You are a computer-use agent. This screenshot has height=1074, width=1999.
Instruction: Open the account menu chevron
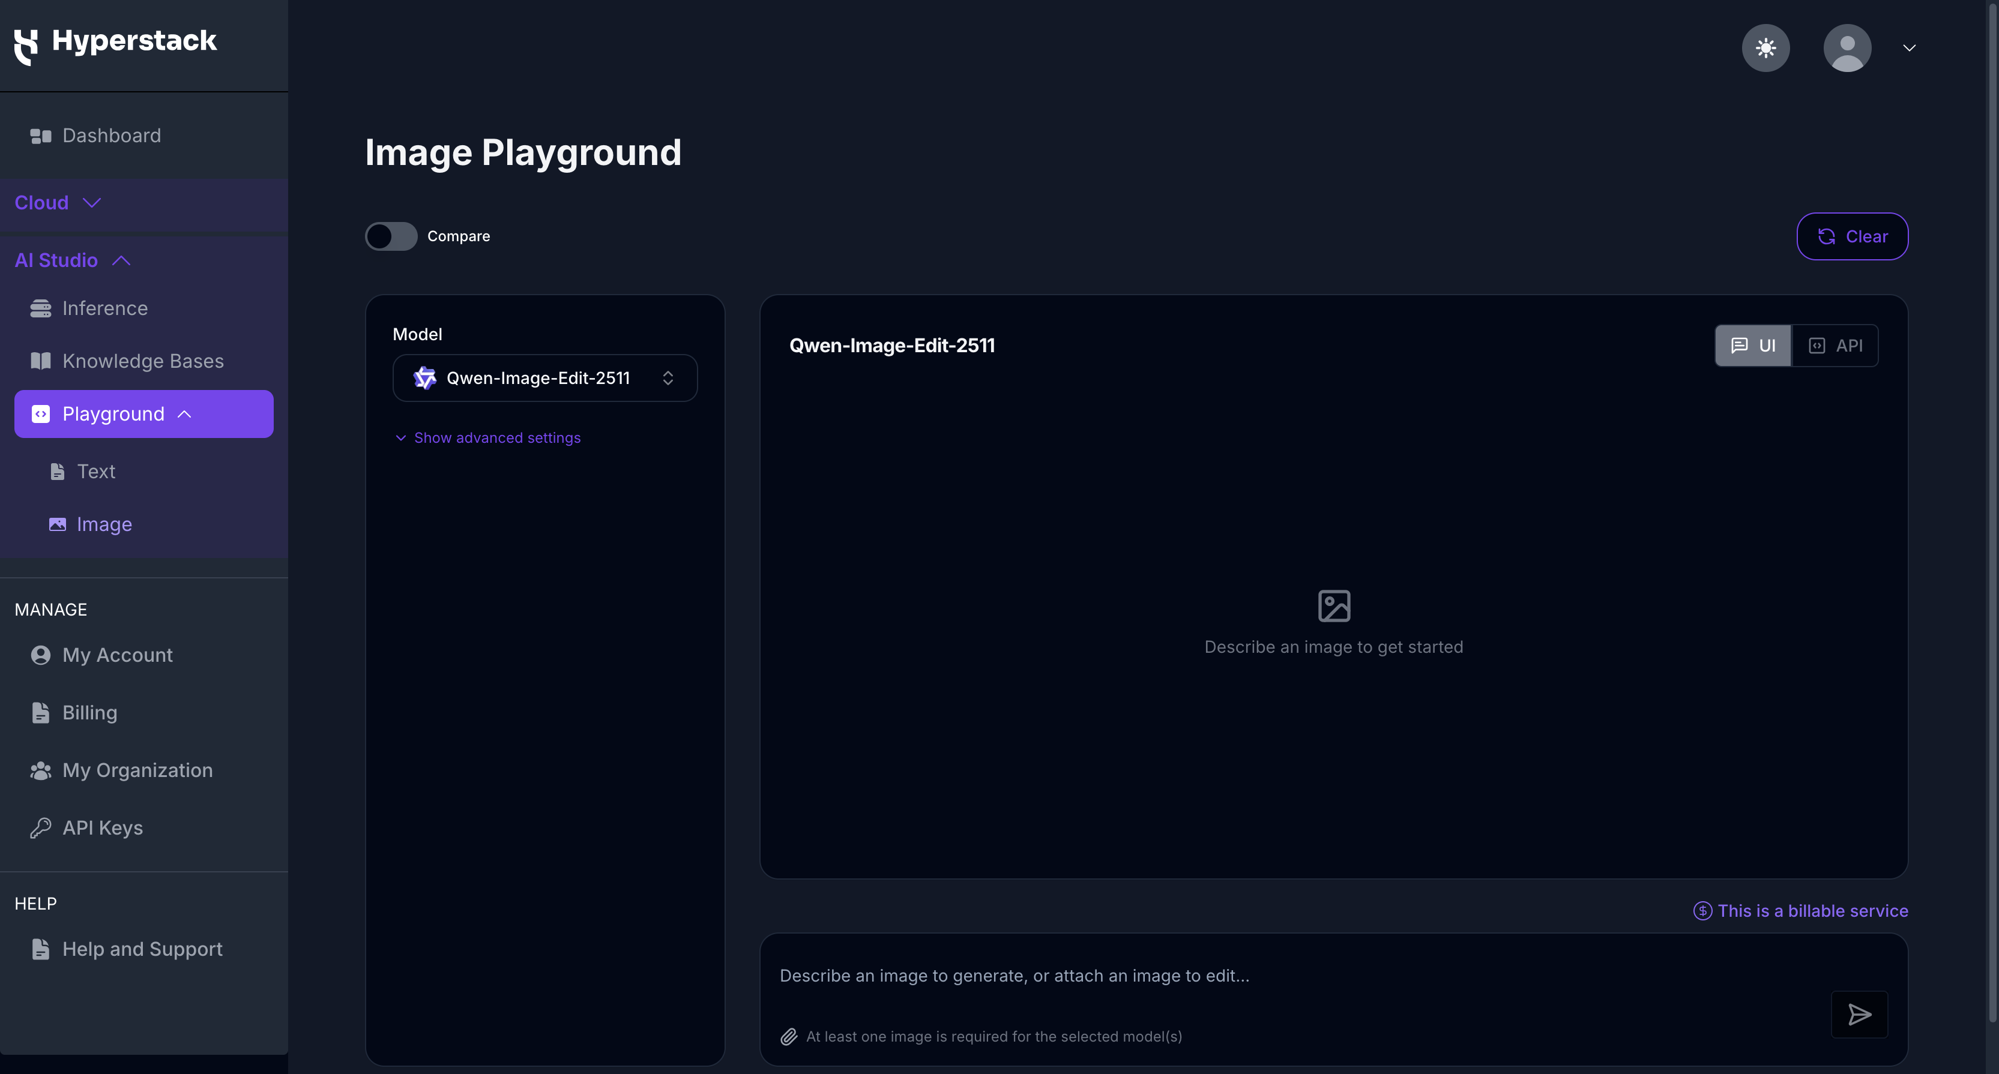pyautogui.click(x=1909, y=48)
